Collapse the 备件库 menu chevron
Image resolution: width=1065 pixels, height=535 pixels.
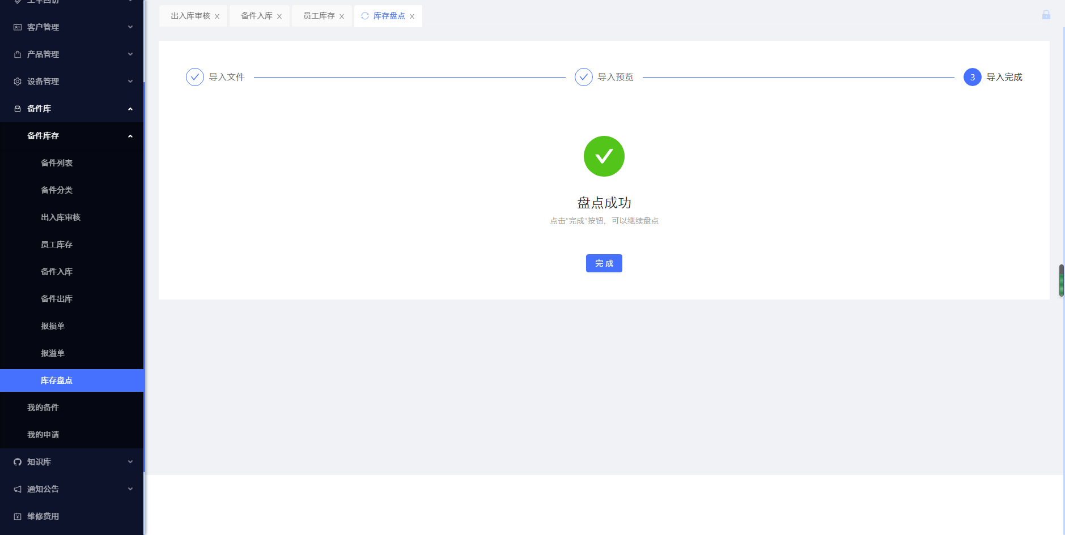coord(130,108)
